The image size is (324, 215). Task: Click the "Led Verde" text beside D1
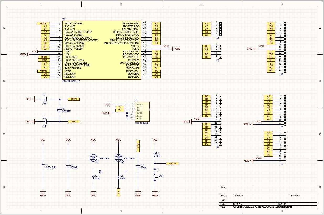coord(129,158)
